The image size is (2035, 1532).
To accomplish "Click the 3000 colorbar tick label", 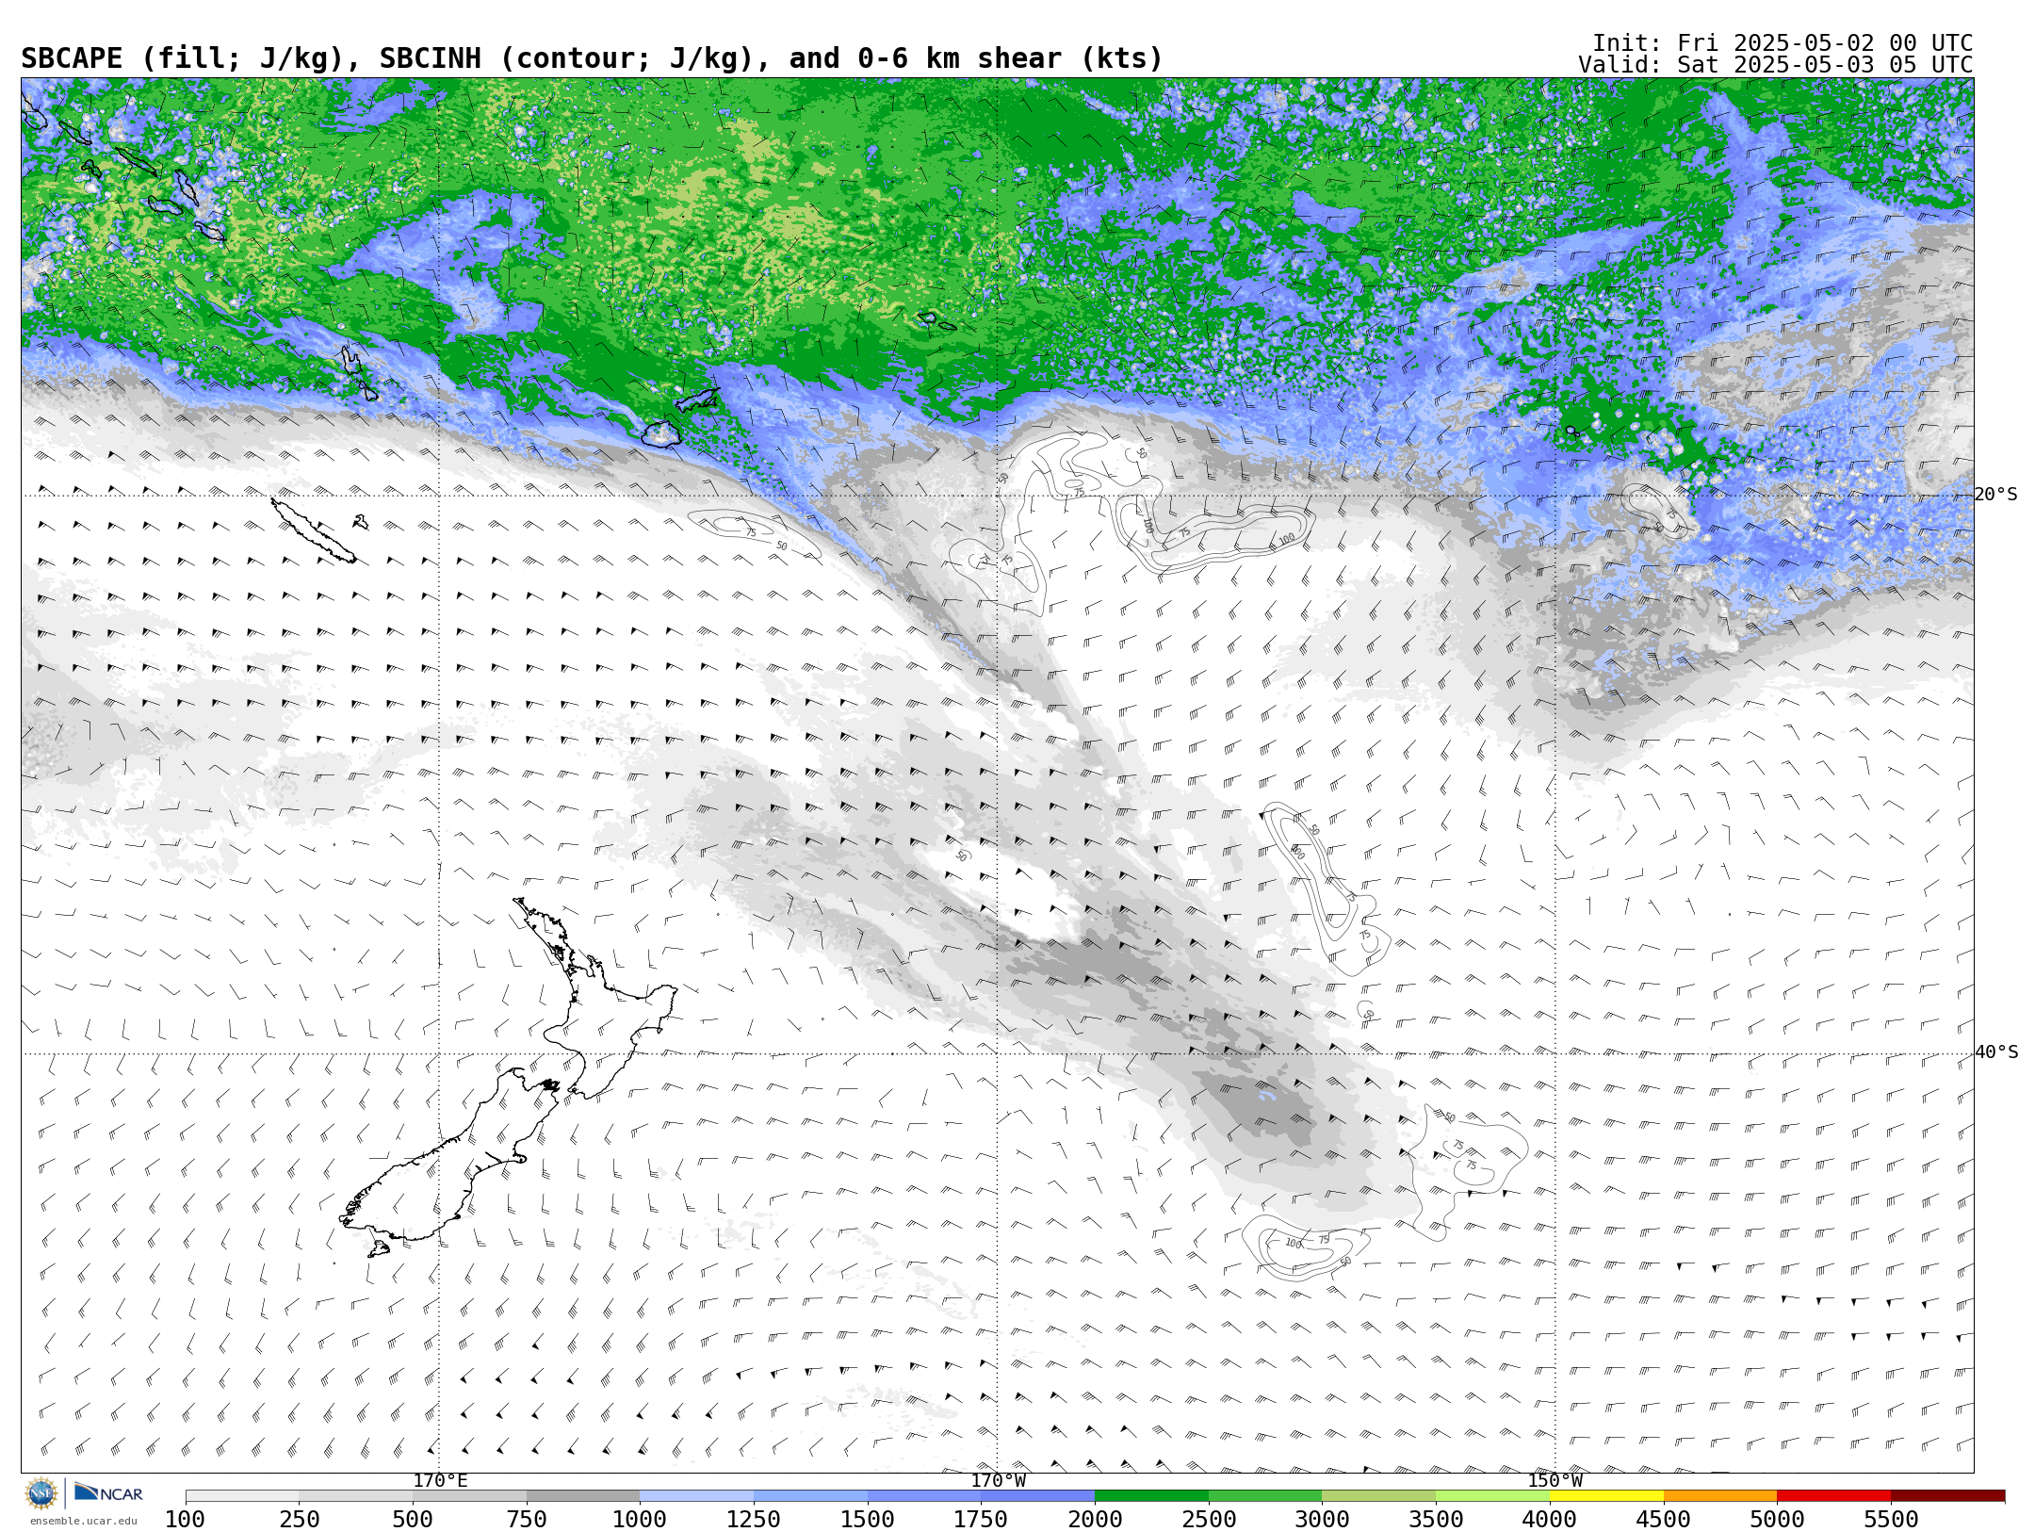I will [1322, 1520].
